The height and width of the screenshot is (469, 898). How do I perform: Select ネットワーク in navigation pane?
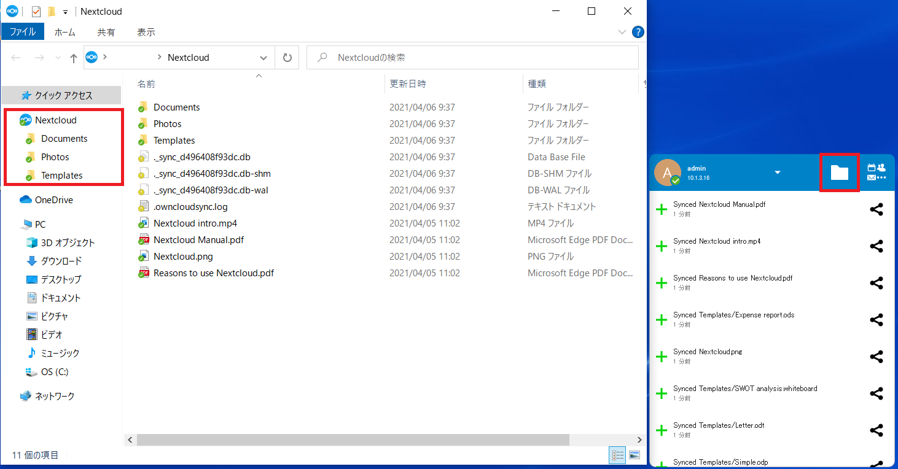click(55, 397)
